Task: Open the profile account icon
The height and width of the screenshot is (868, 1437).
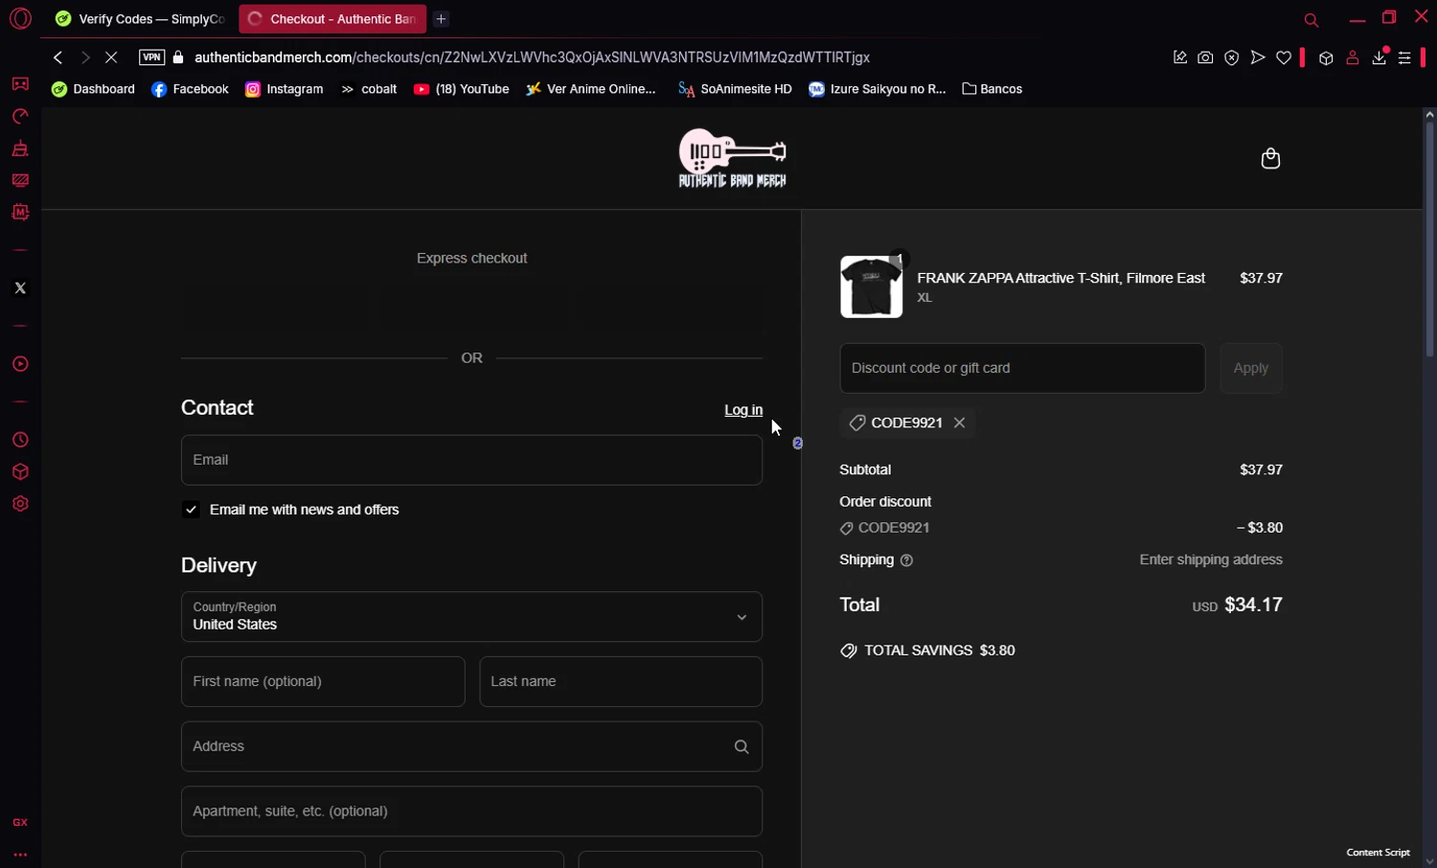Action: tap(1353, 57)
